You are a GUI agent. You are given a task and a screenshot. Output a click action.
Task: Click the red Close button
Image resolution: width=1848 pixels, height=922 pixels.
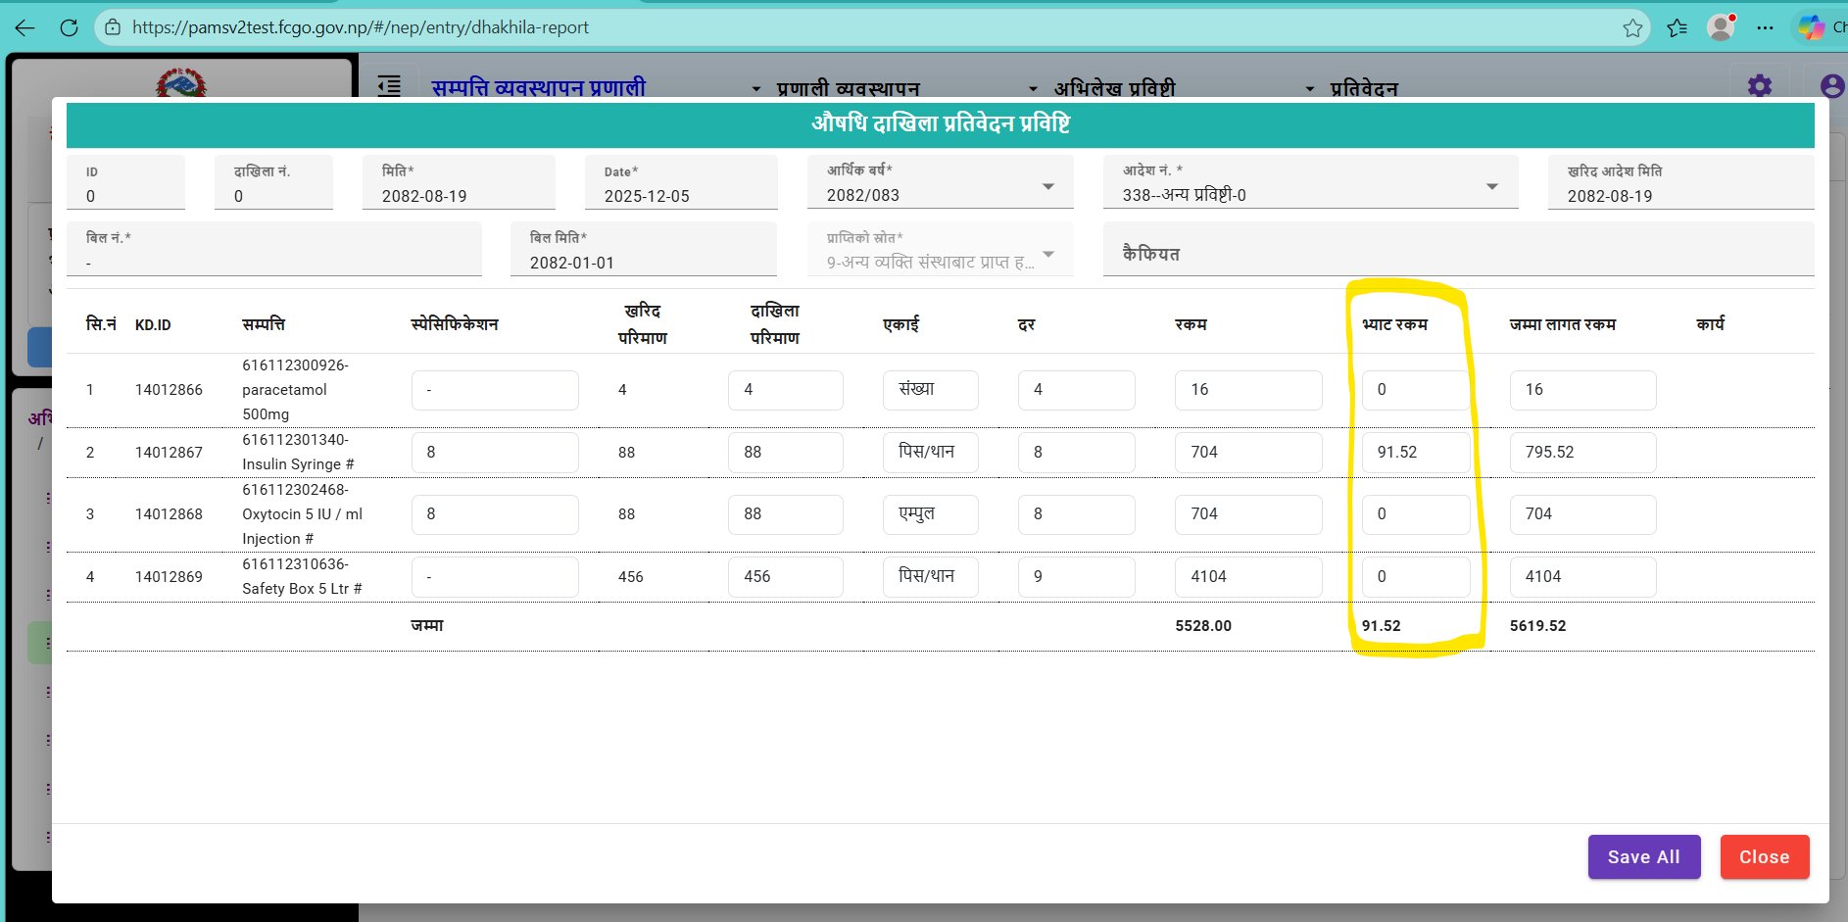coord(1765,857)
